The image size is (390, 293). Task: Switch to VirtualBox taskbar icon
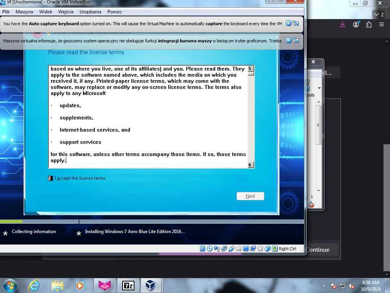coord(150,285)
